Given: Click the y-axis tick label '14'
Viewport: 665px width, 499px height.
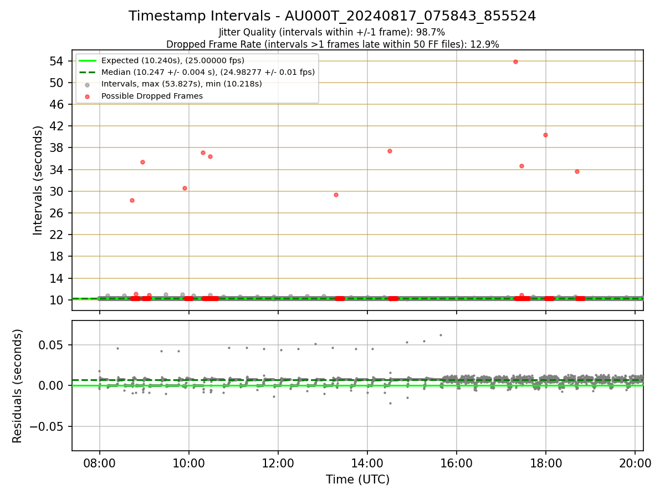Looking at the screenshot, I should (x=57, y=278).
